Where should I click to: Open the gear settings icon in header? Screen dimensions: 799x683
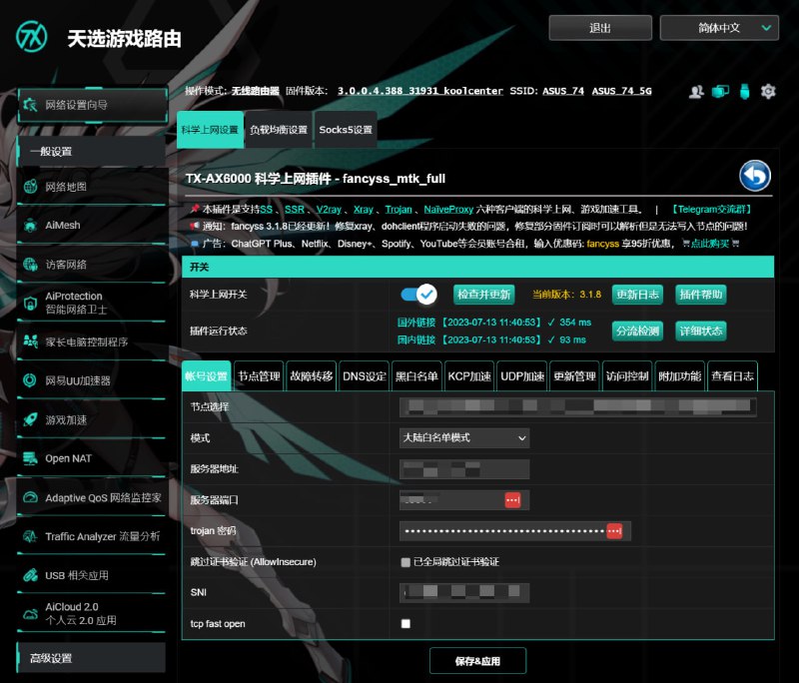click(768, 91)
